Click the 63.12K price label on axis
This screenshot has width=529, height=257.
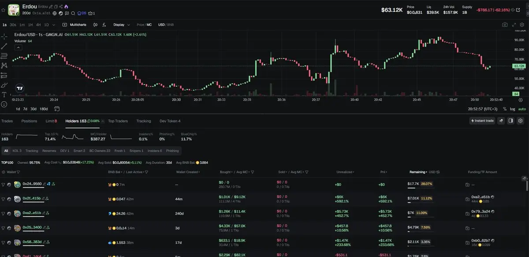[x=519, y=66]
